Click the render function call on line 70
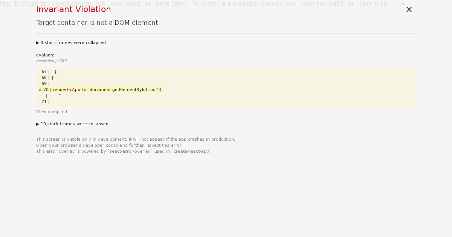This screenshot has height=237, width=452. coord(60,90)
